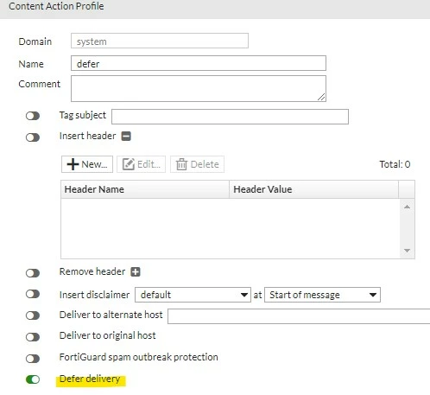
Task: Collapse the Insert header minus icon
Action: click(126, 136)
